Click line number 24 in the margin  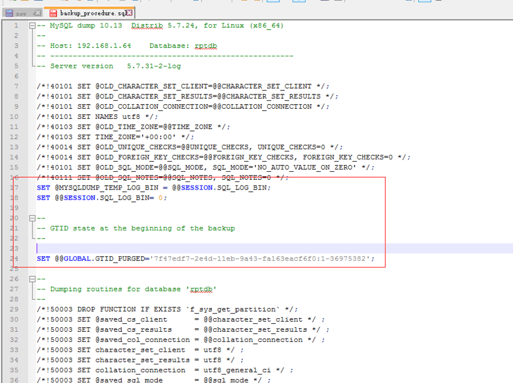(x=14, y=258)
